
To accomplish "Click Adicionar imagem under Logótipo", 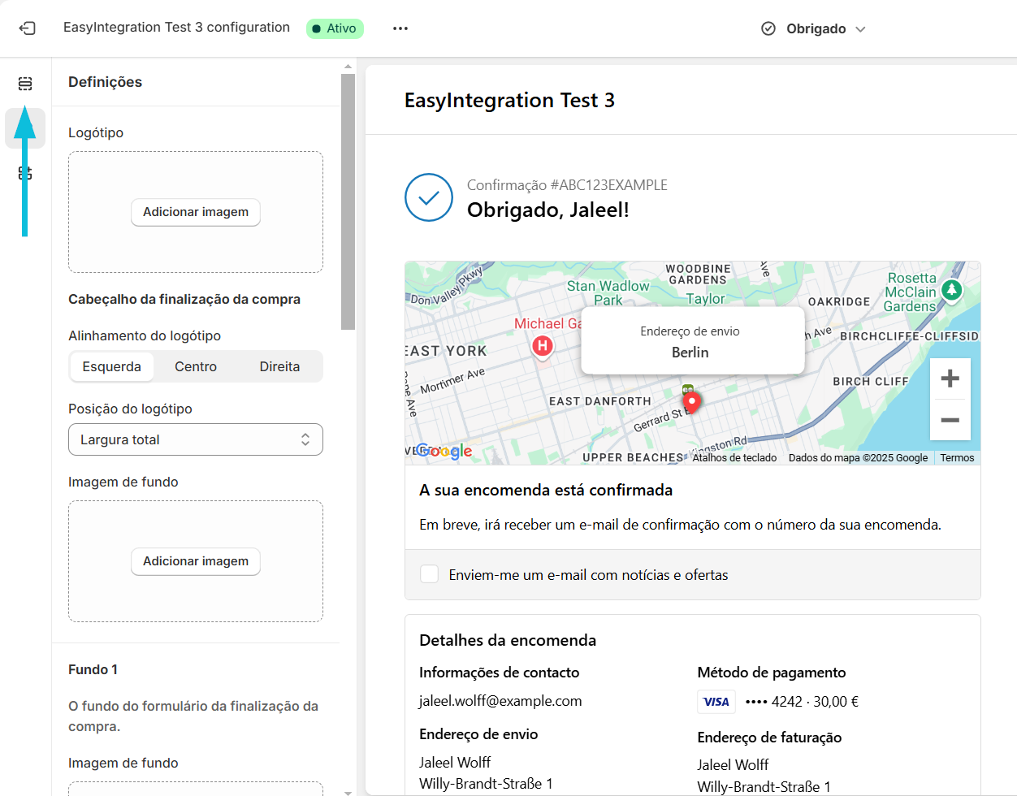I will (196, 212).
